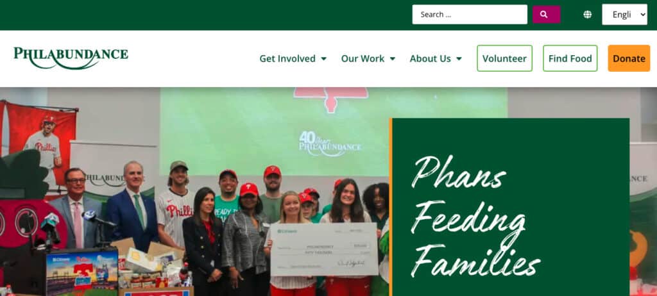This screenshot has height=296, width=657.
Task: Expand the Our Work menu
Action: [x=368, y=58]
